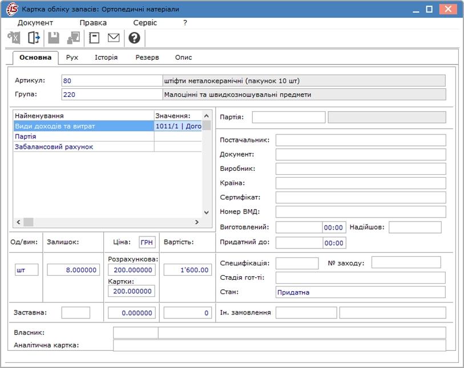
Task: Click the 1011/1 value cell
Action: click(x=178, y=126)
